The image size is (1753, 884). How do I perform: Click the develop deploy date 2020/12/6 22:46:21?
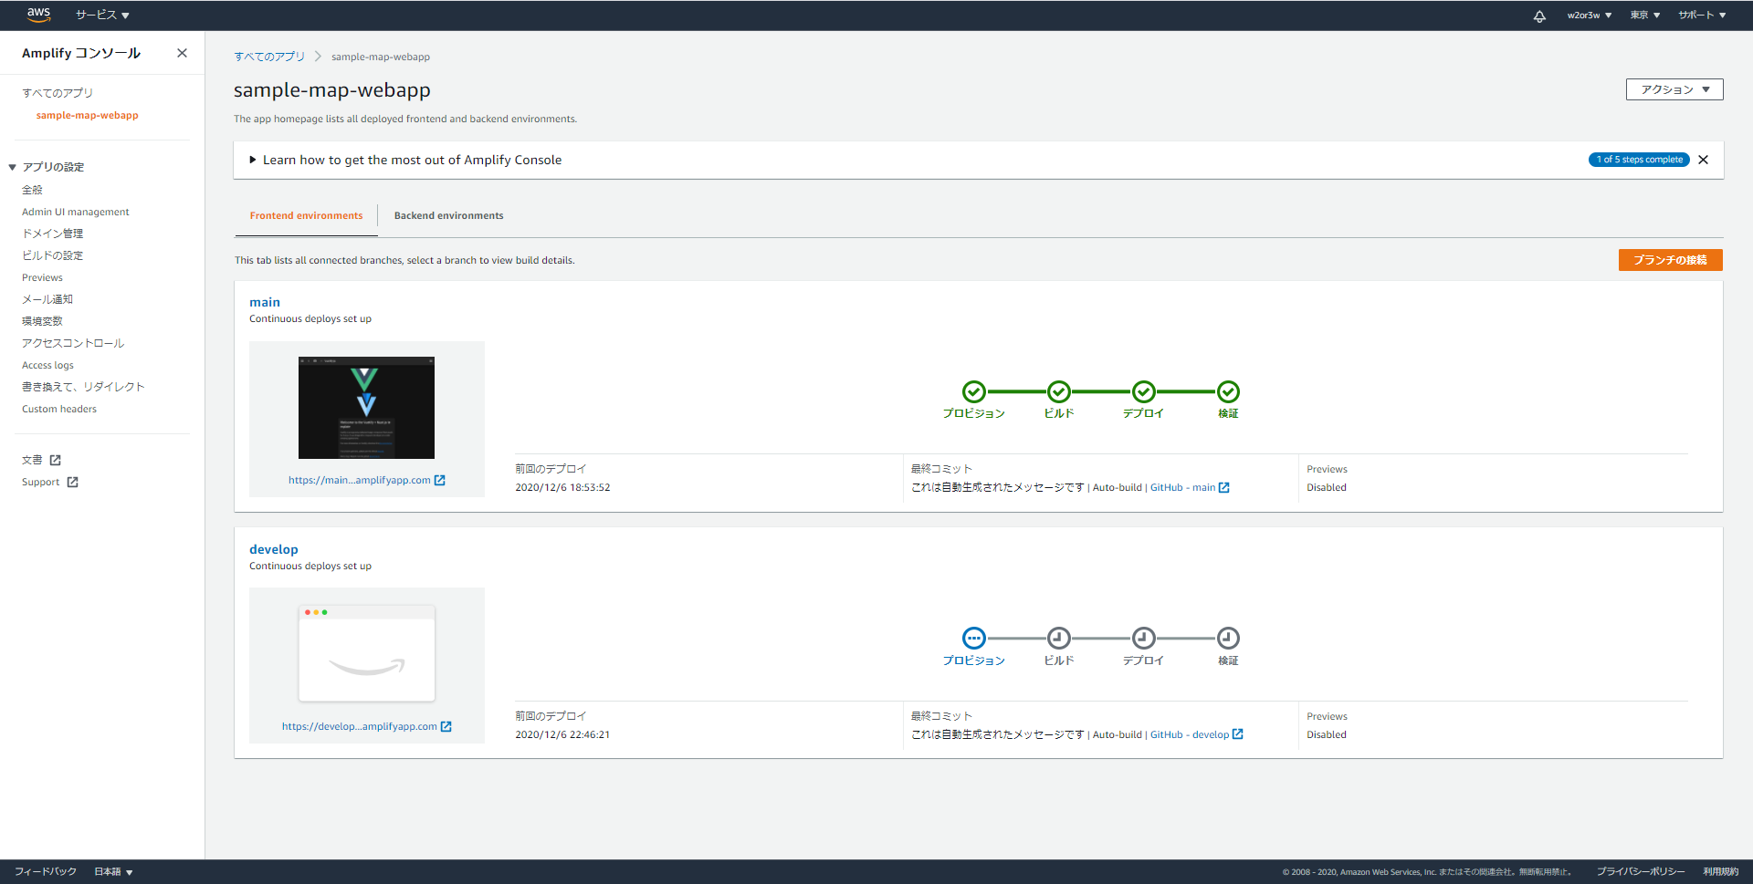point(562,734)
